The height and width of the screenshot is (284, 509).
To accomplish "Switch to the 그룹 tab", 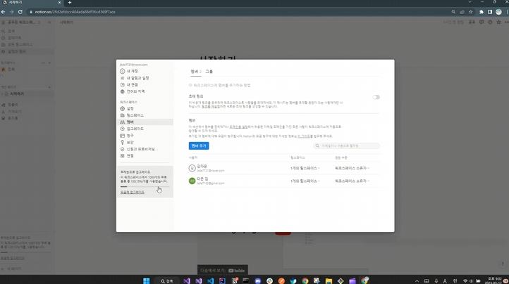I will coord(209,72).
